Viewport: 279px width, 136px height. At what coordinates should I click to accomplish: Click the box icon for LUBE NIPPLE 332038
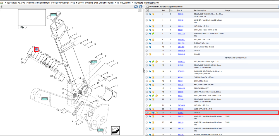point(153,109)
